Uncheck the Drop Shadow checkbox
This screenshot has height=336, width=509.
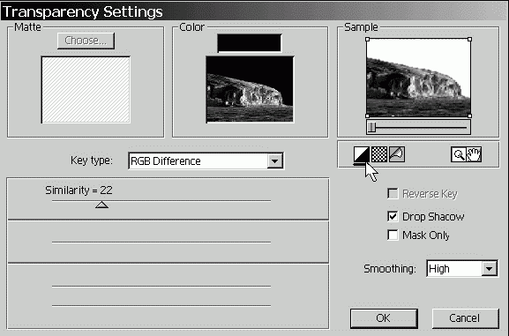pyautogui.click(x=393, y=217)
